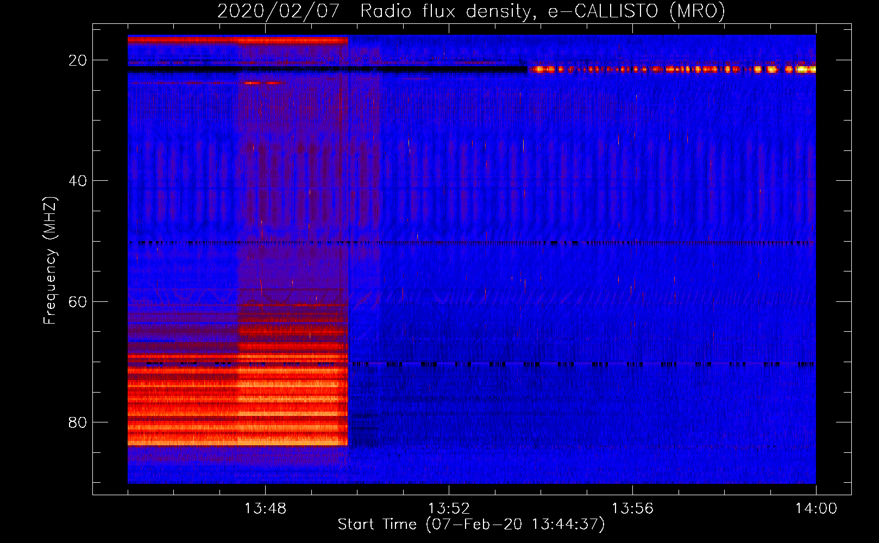Screen dimensions: 879x543
Task: Click the frequency tick label '40'
Action: (x=78, y=181)
